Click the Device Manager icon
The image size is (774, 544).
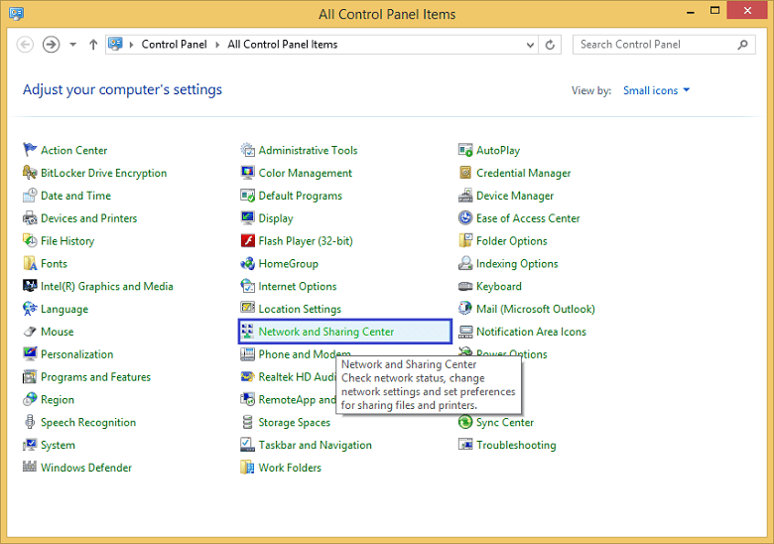coord(465,195)
